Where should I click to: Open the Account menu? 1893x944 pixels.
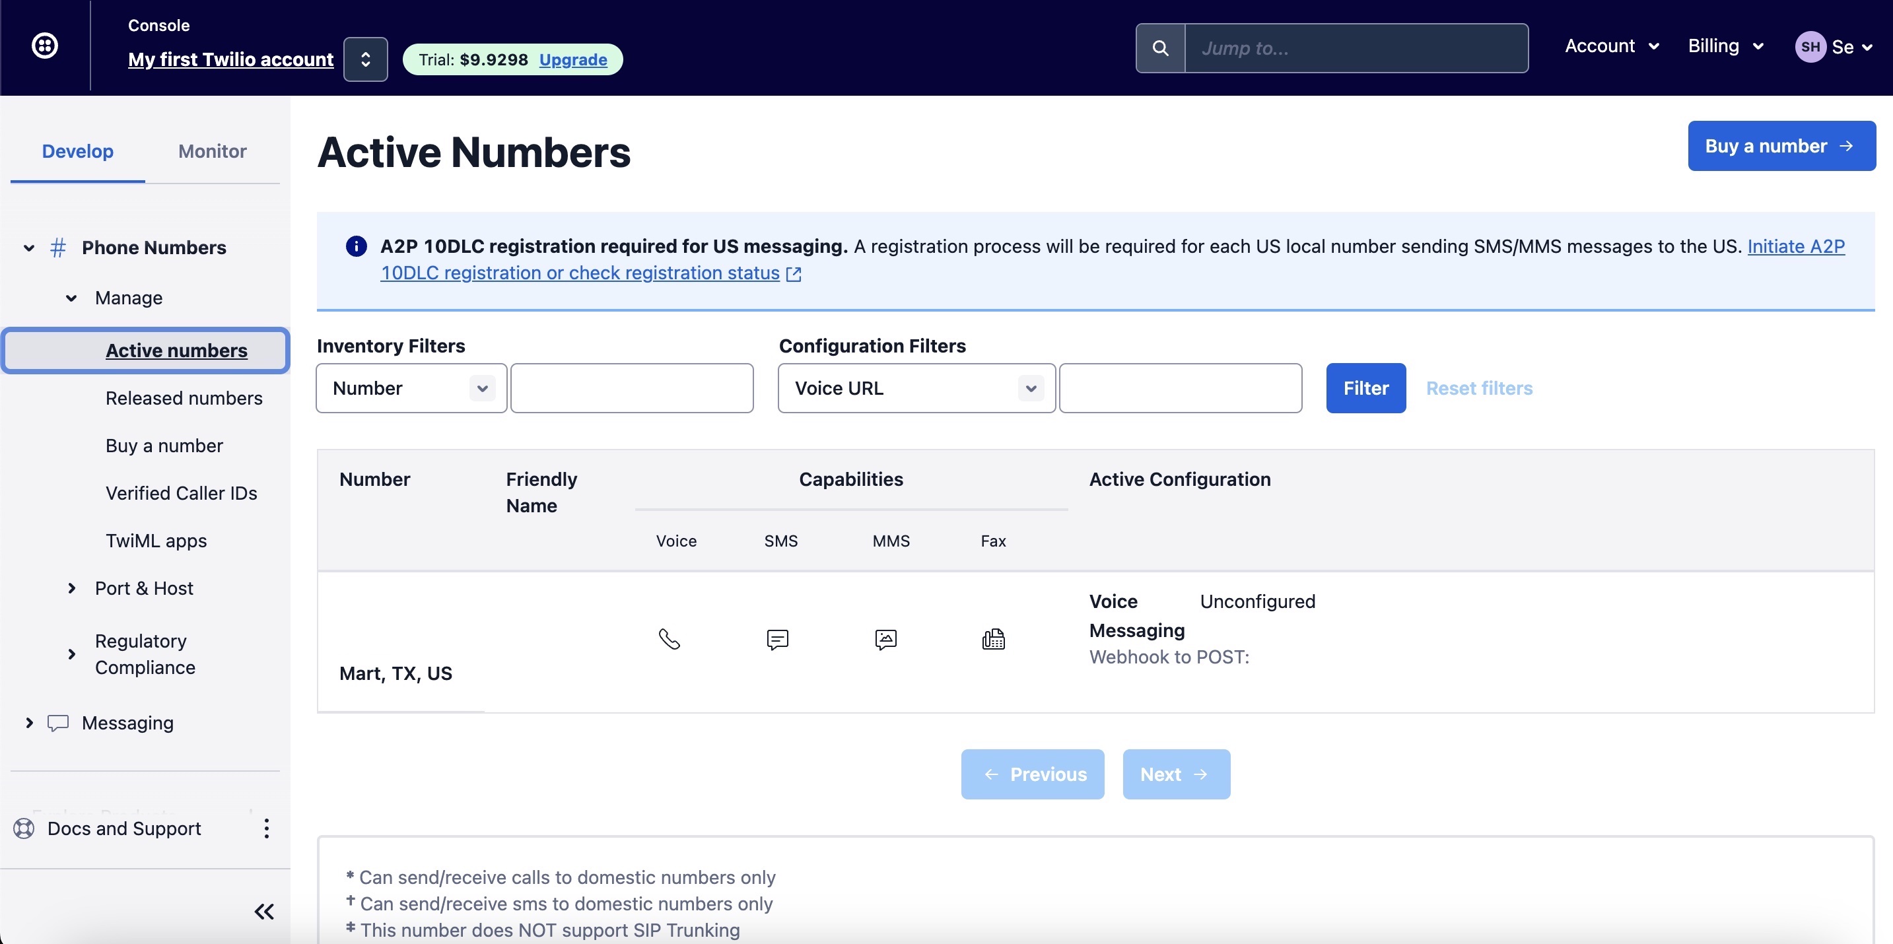tap(1612, 46)
